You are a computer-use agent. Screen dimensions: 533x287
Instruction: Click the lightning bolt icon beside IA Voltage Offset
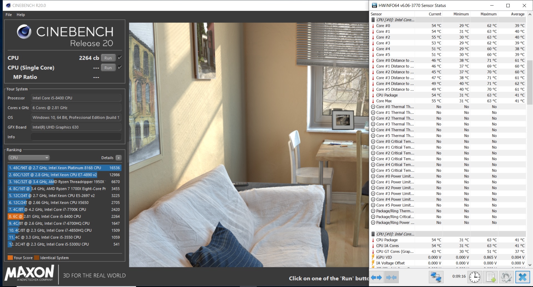[x=373, y=263]
